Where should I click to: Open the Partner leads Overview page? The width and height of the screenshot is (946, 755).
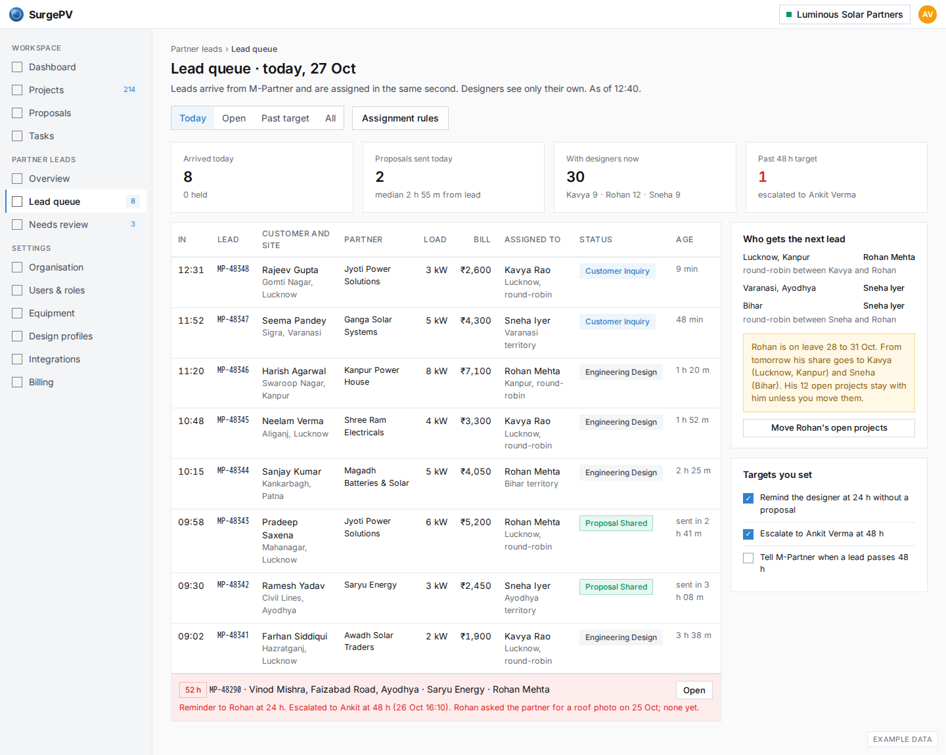[x=76, y=179]
